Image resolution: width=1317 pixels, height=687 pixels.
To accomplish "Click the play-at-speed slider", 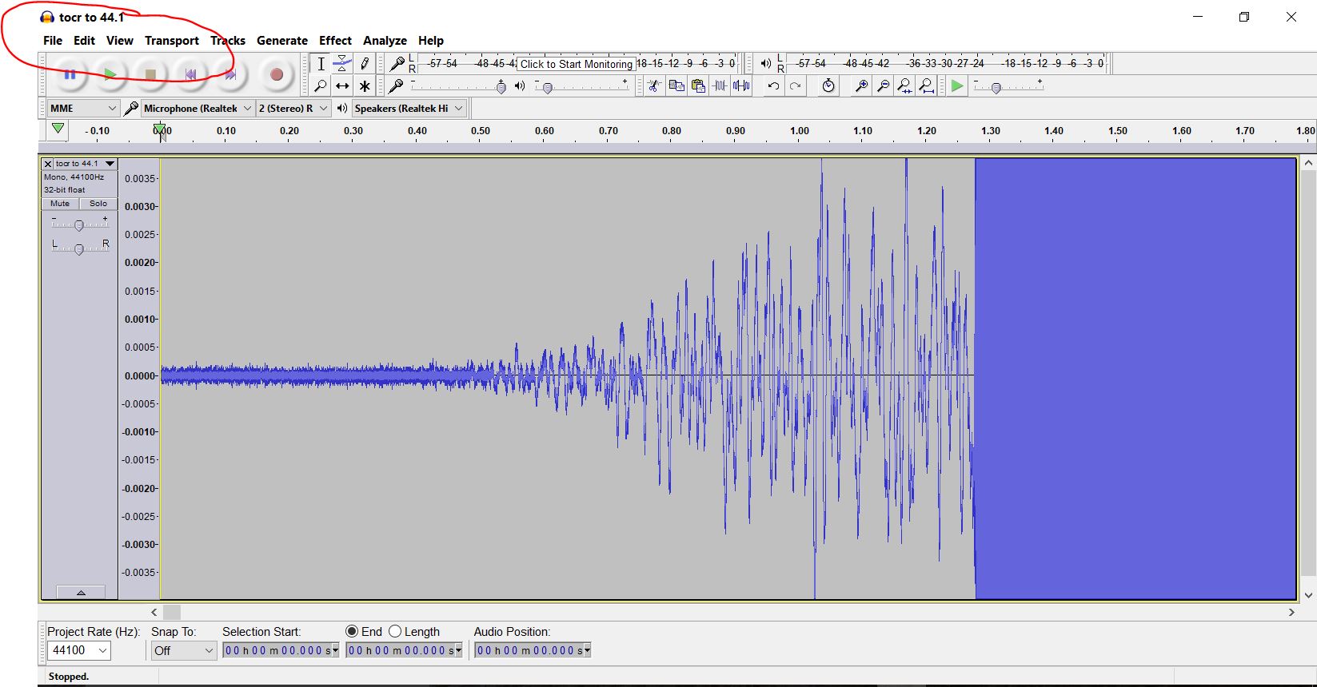I will 1008,86.
